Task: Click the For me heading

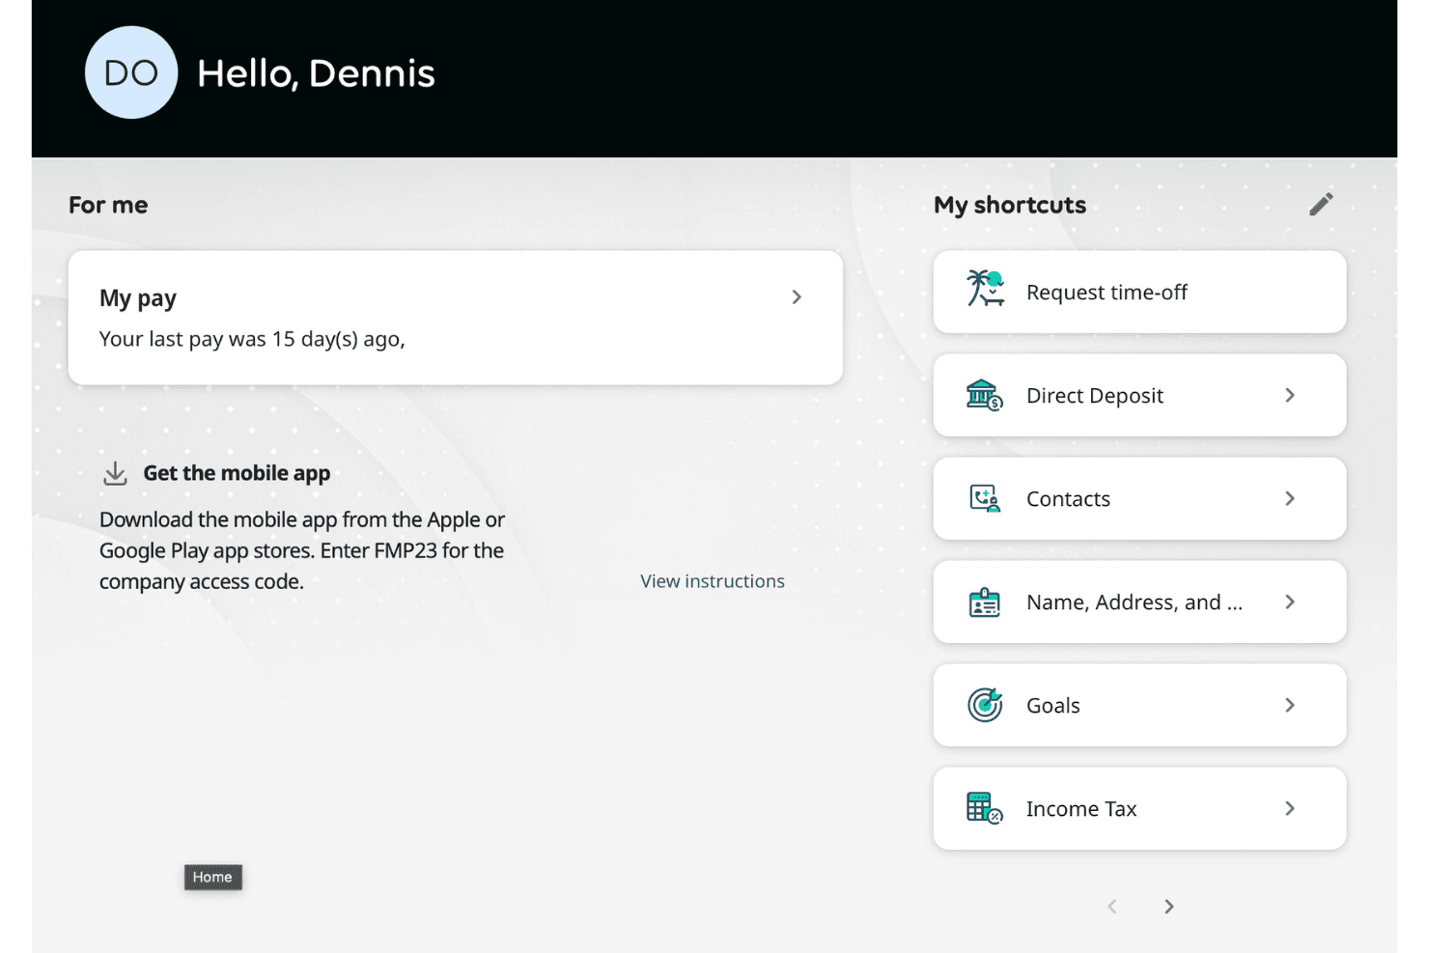Action: pyautogui.click(x=108, y=205)
